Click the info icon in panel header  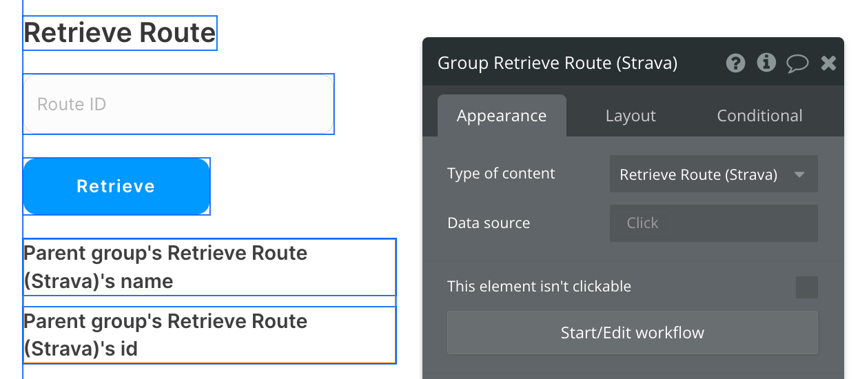[766, 63]
